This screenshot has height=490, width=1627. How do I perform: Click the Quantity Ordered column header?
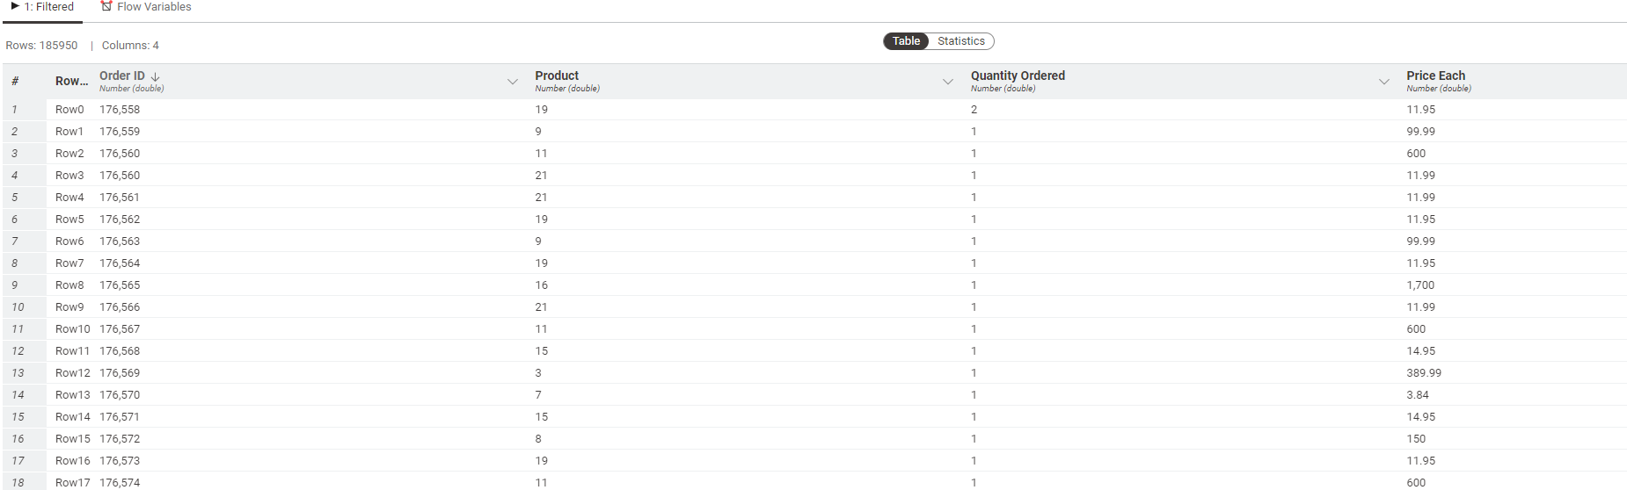pos(1018,76)
